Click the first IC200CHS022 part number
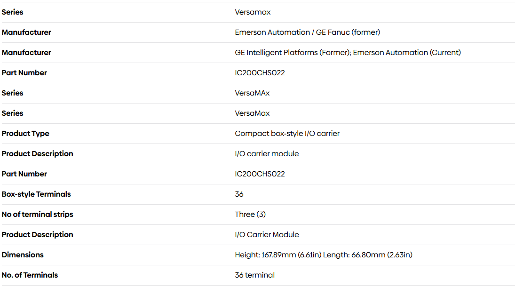 [x=260, y=72]
